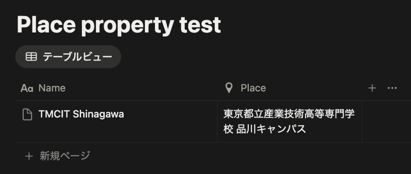Open the TMCIT Shinagawa page

click(81, 114)
